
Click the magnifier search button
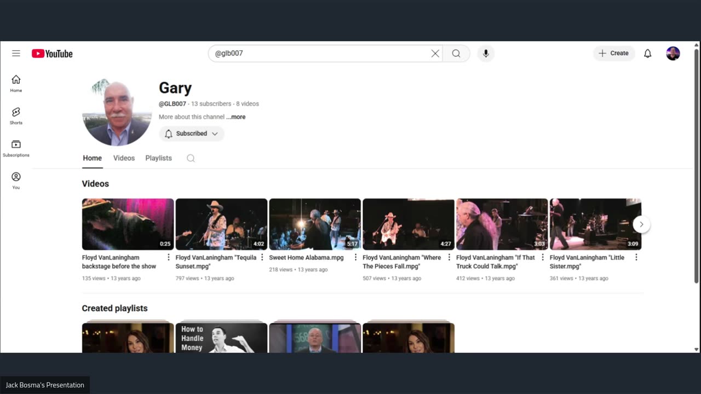(x=456, y=53)
